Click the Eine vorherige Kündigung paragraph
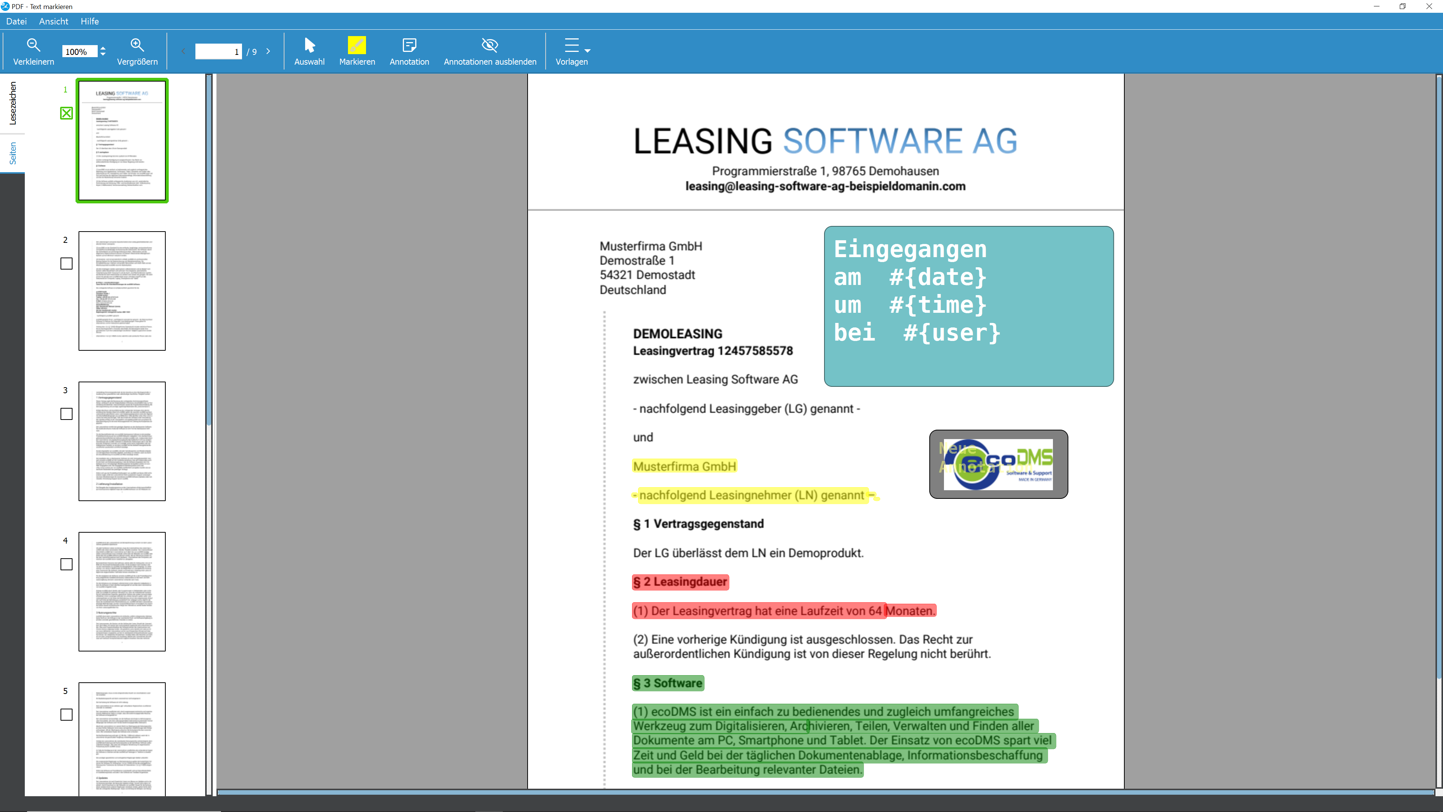 click(812, 647)
